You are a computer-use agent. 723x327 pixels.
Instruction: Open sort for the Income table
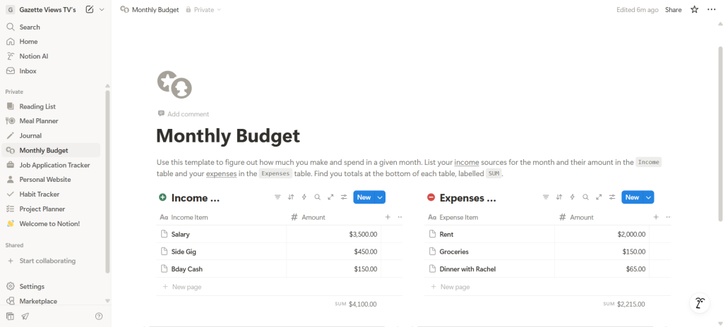[291, 197]
